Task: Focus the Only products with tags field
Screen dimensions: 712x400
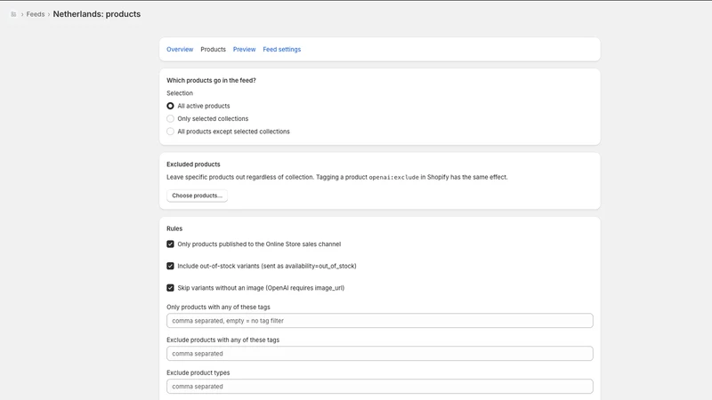Action: 380,321
